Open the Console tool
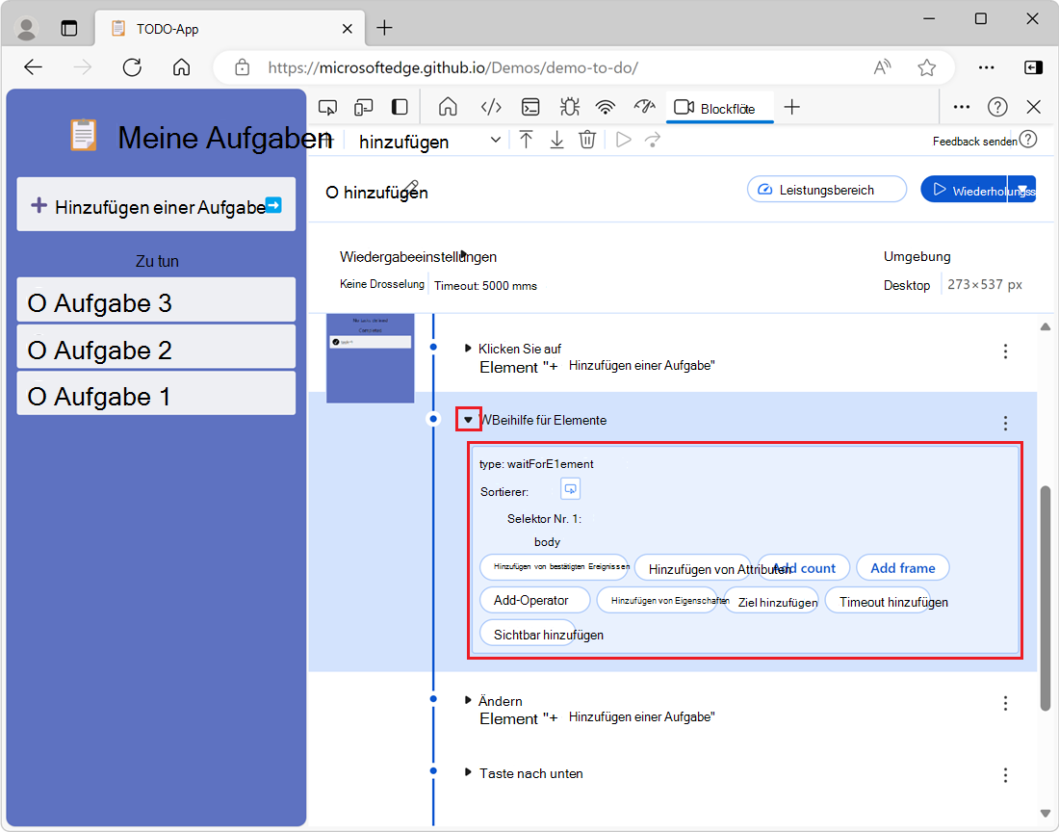 click(x=530, y=107)
